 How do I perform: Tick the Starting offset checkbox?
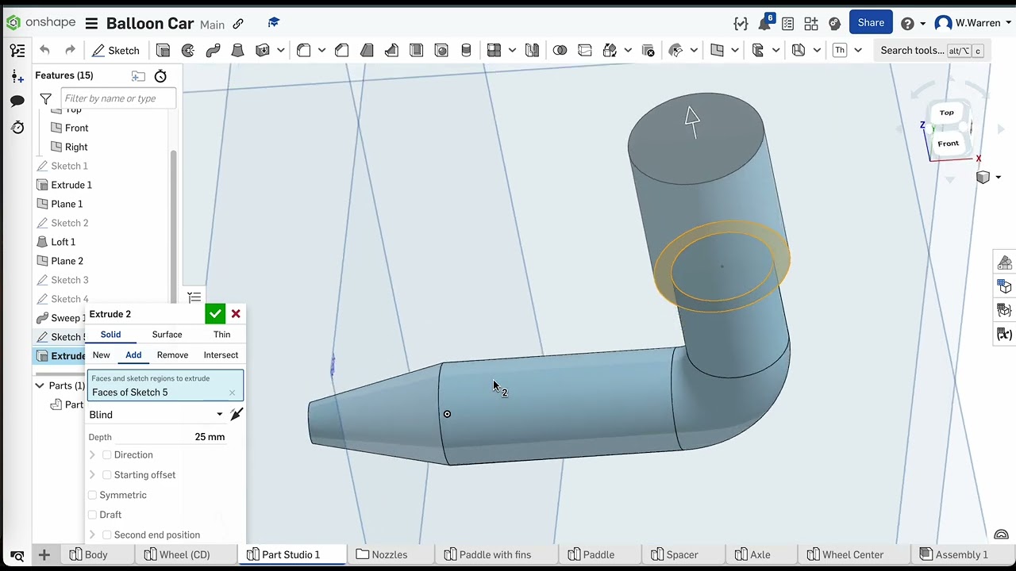[107, 475]
